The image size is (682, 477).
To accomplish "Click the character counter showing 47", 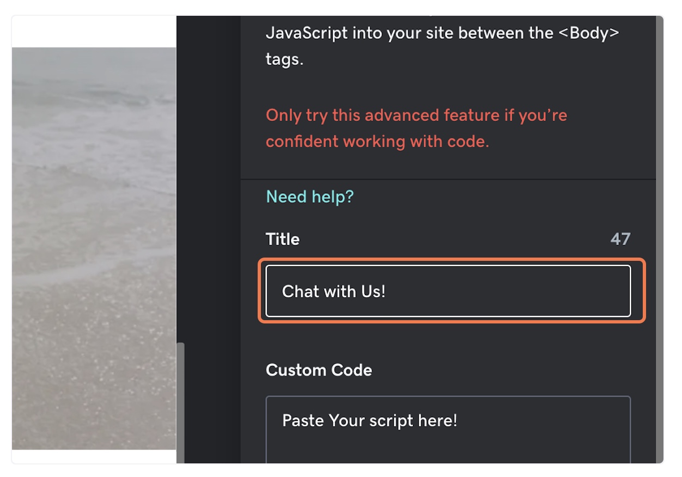I will 620,239.
